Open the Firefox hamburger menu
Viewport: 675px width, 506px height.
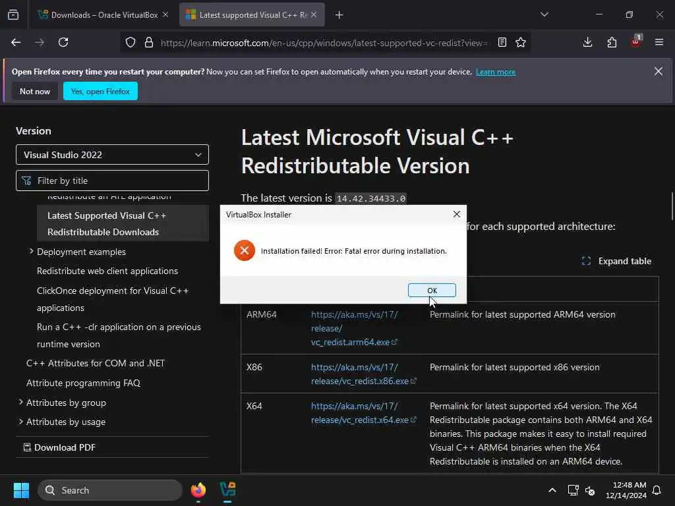(x=659, y=42)
